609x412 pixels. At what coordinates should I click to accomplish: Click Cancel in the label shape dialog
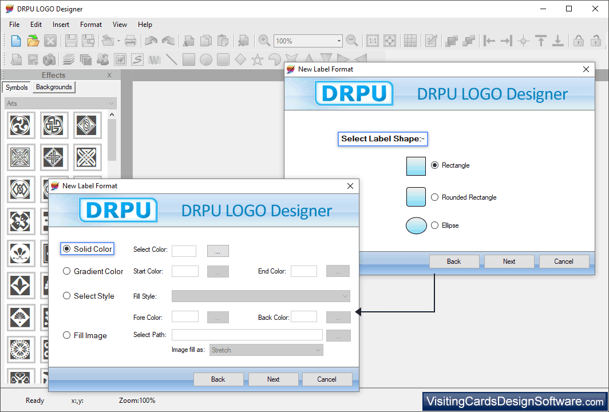pyautogui.click(x=564, y=262)
